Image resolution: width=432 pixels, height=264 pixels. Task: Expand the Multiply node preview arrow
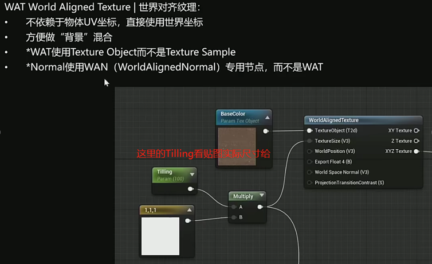(261, 196)
